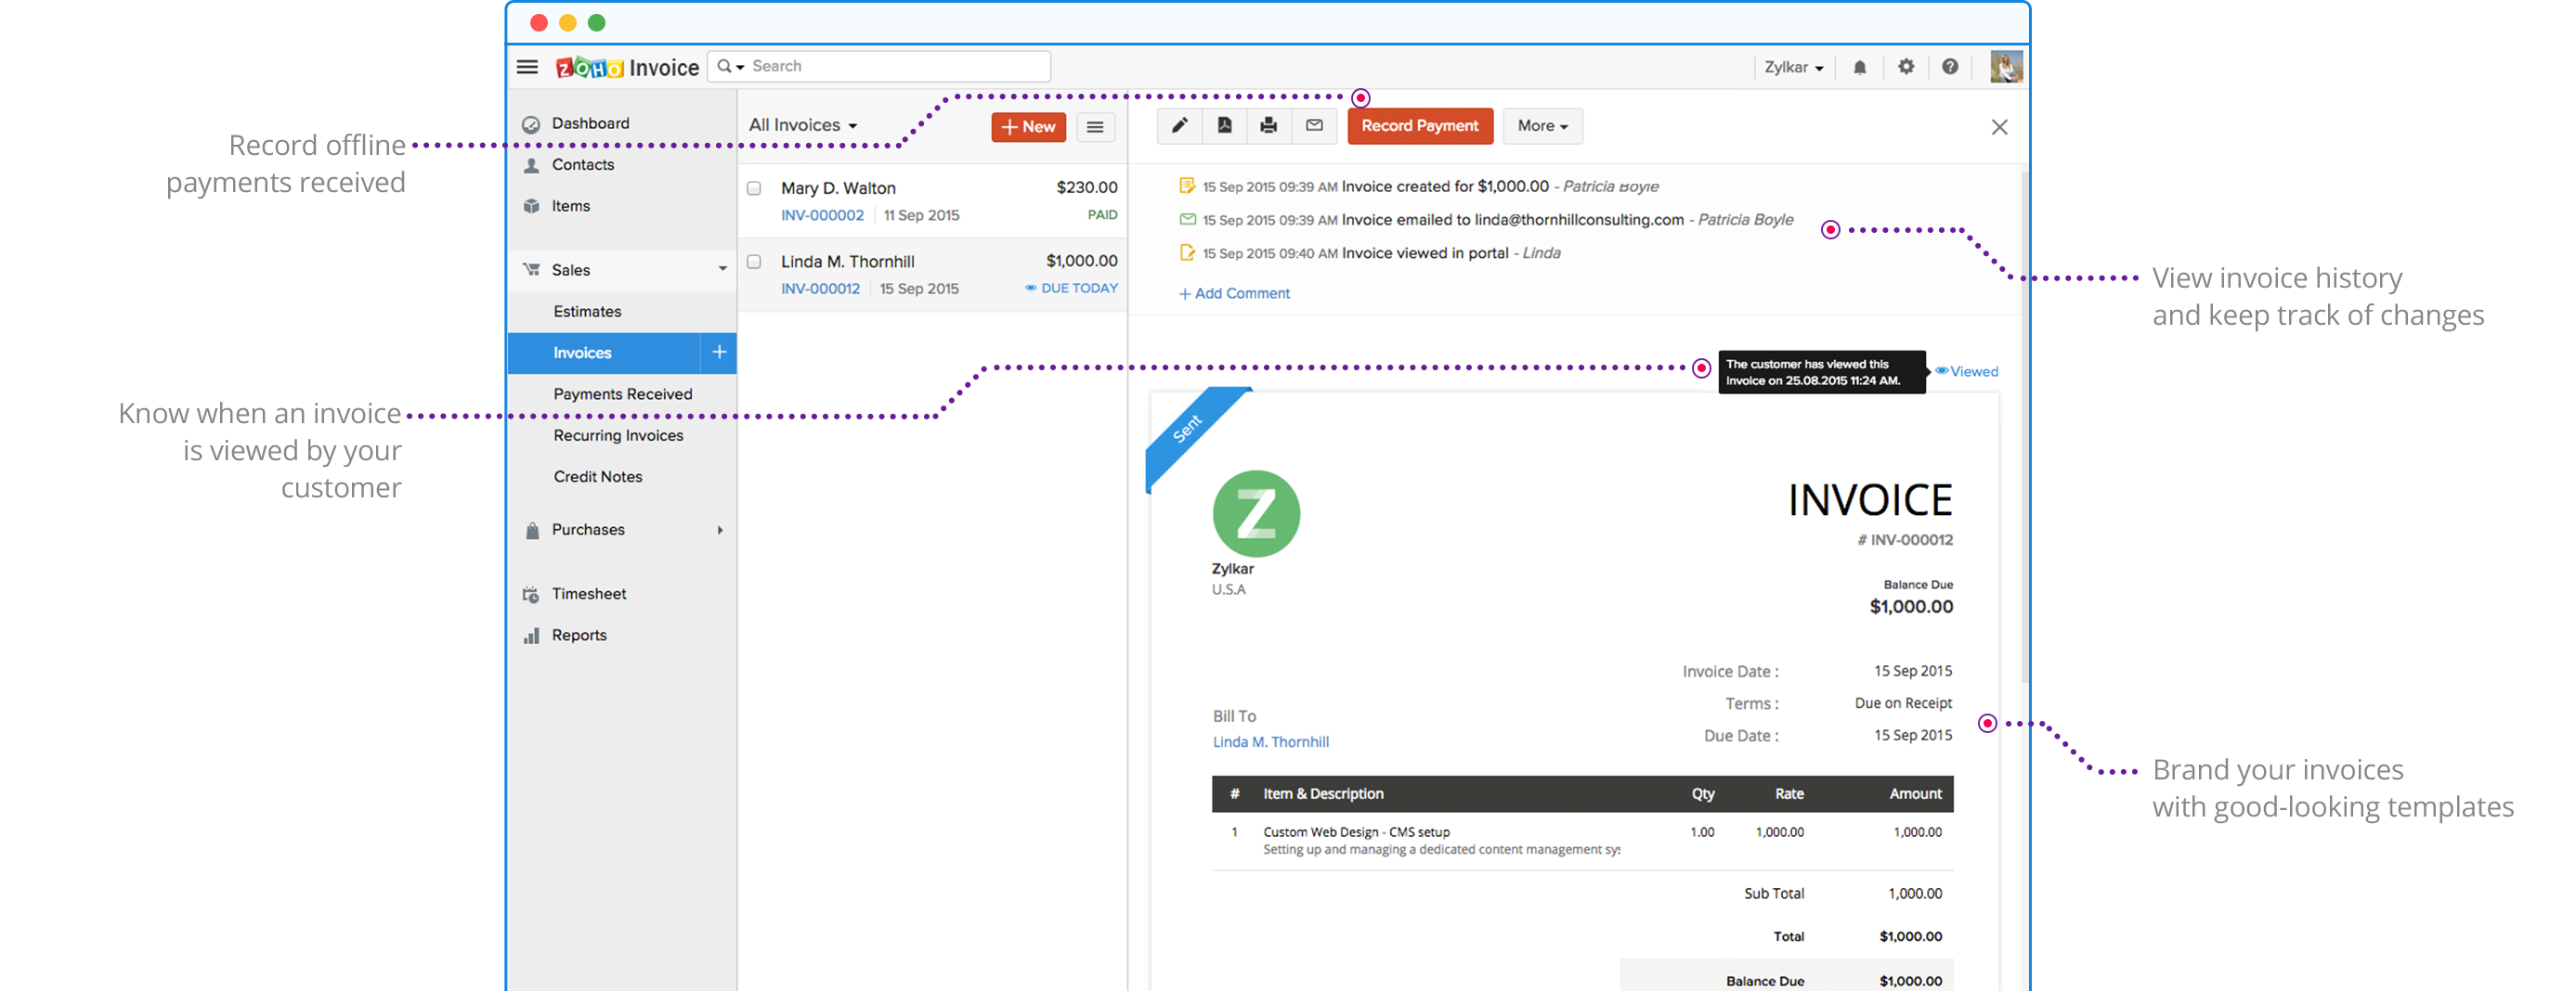Image resolution: width=2576 pixels, height=991 pixels.
Task: Open Payments Received
Action: pyautogui.click(x=622, y=394)
